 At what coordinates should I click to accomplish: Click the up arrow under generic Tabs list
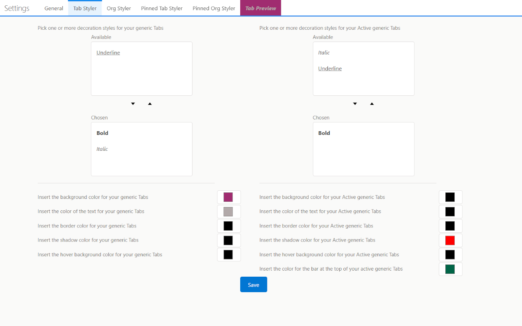(x=150, y=104)
